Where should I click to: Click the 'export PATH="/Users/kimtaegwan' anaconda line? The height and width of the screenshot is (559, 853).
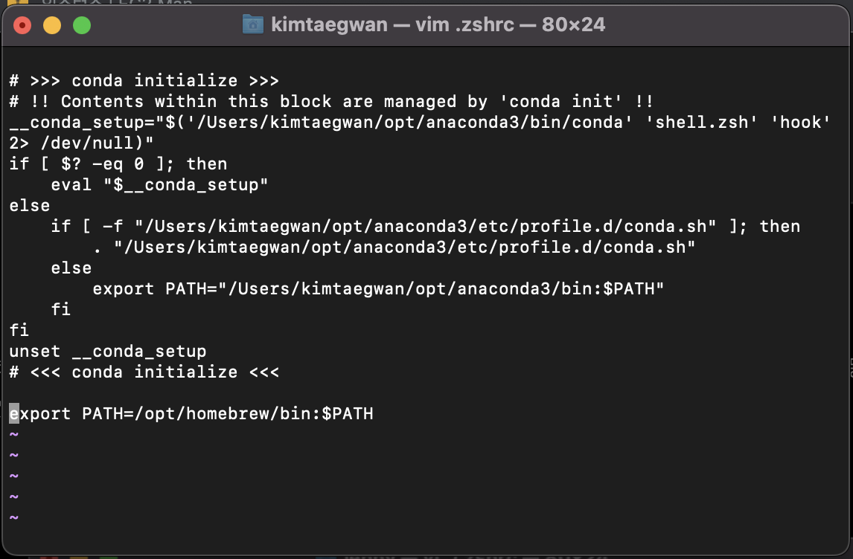378,289
